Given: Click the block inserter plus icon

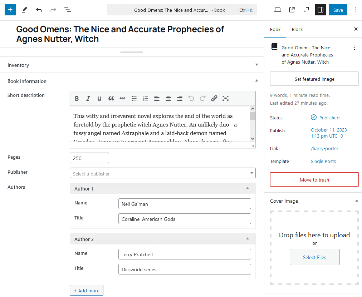Looking at the screenshot, I should point(10,10).
